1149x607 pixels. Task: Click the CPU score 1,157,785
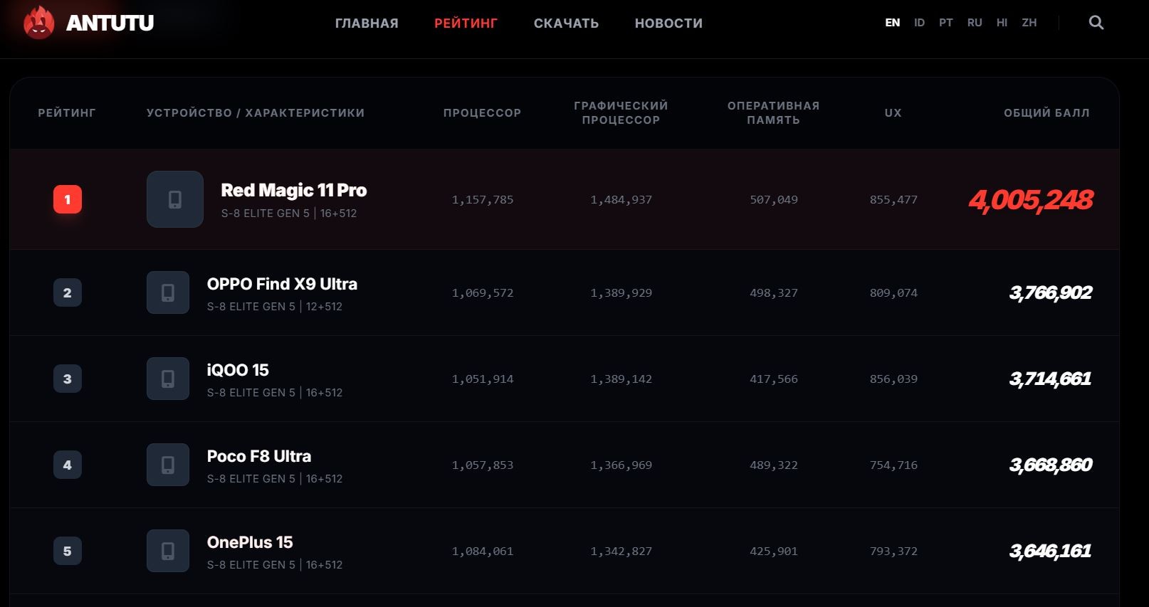[483, 200]
